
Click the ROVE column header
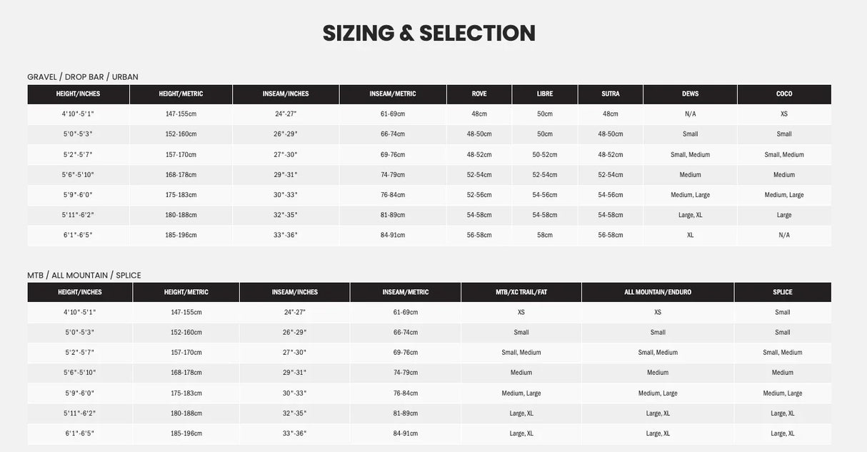(479, 94)
